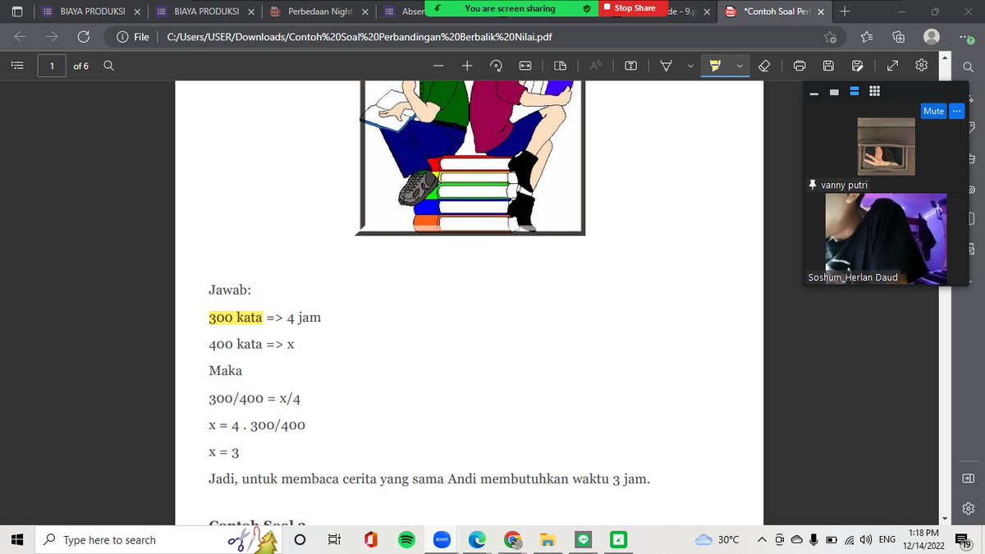Switch to second BIAYA PRODUKSI tab
Viewport: 985px width, 554px height.
coord(206,11)
